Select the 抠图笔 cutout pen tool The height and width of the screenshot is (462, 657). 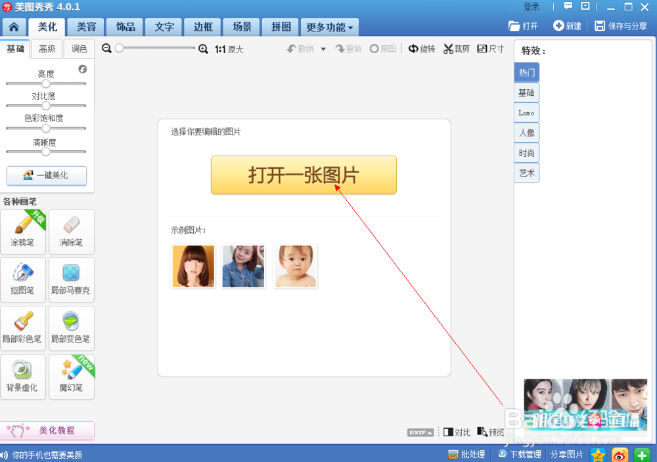(x=24, y=280)
